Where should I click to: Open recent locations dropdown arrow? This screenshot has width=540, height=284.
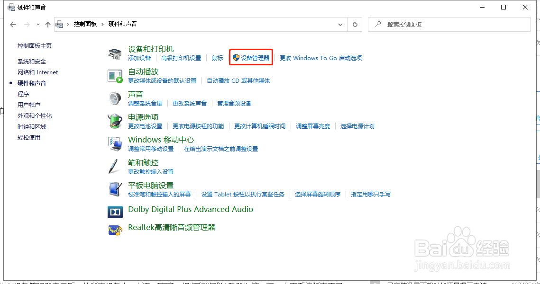click(x=38, y=25)
